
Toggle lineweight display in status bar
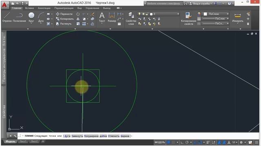coord(208,142)
